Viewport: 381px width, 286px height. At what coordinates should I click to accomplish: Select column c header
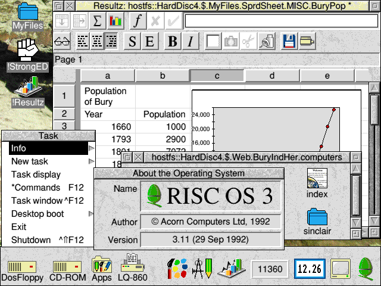click(x=217, y=76)
